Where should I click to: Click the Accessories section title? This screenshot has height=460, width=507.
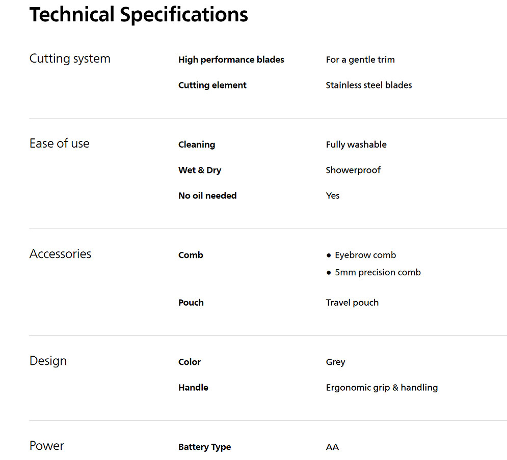point(60,254)
